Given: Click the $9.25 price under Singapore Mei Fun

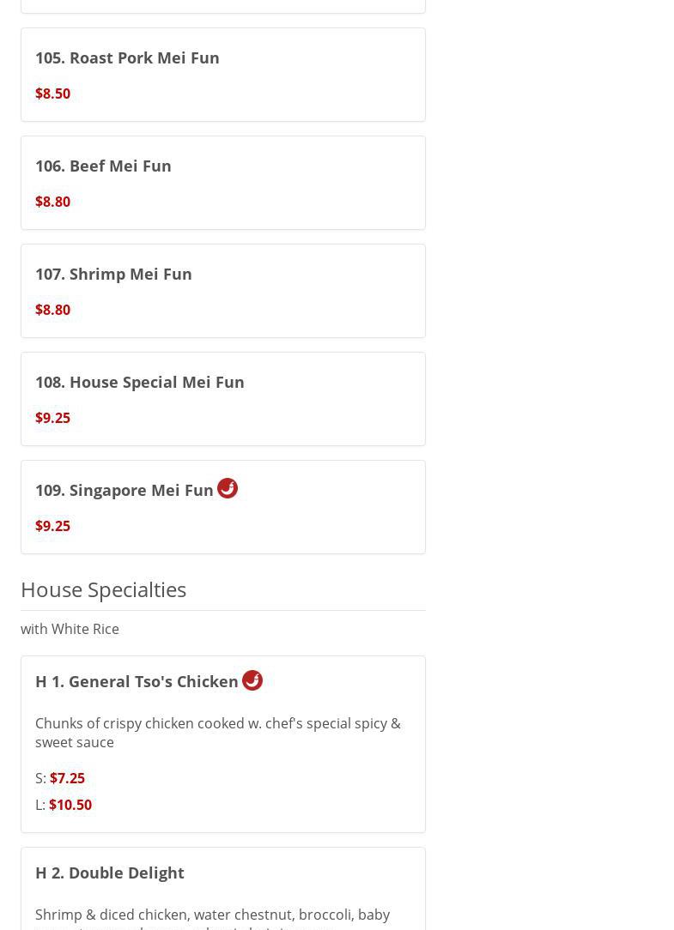Looking at the screenshot, I should 52,526.
